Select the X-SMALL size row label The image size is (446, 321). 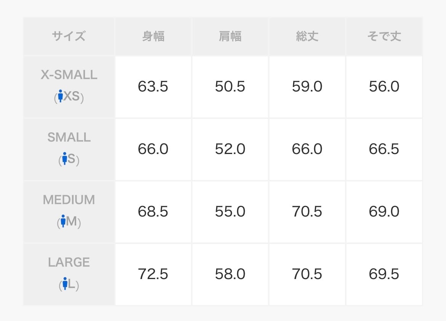pyautogui.click(x=69, y=75)
